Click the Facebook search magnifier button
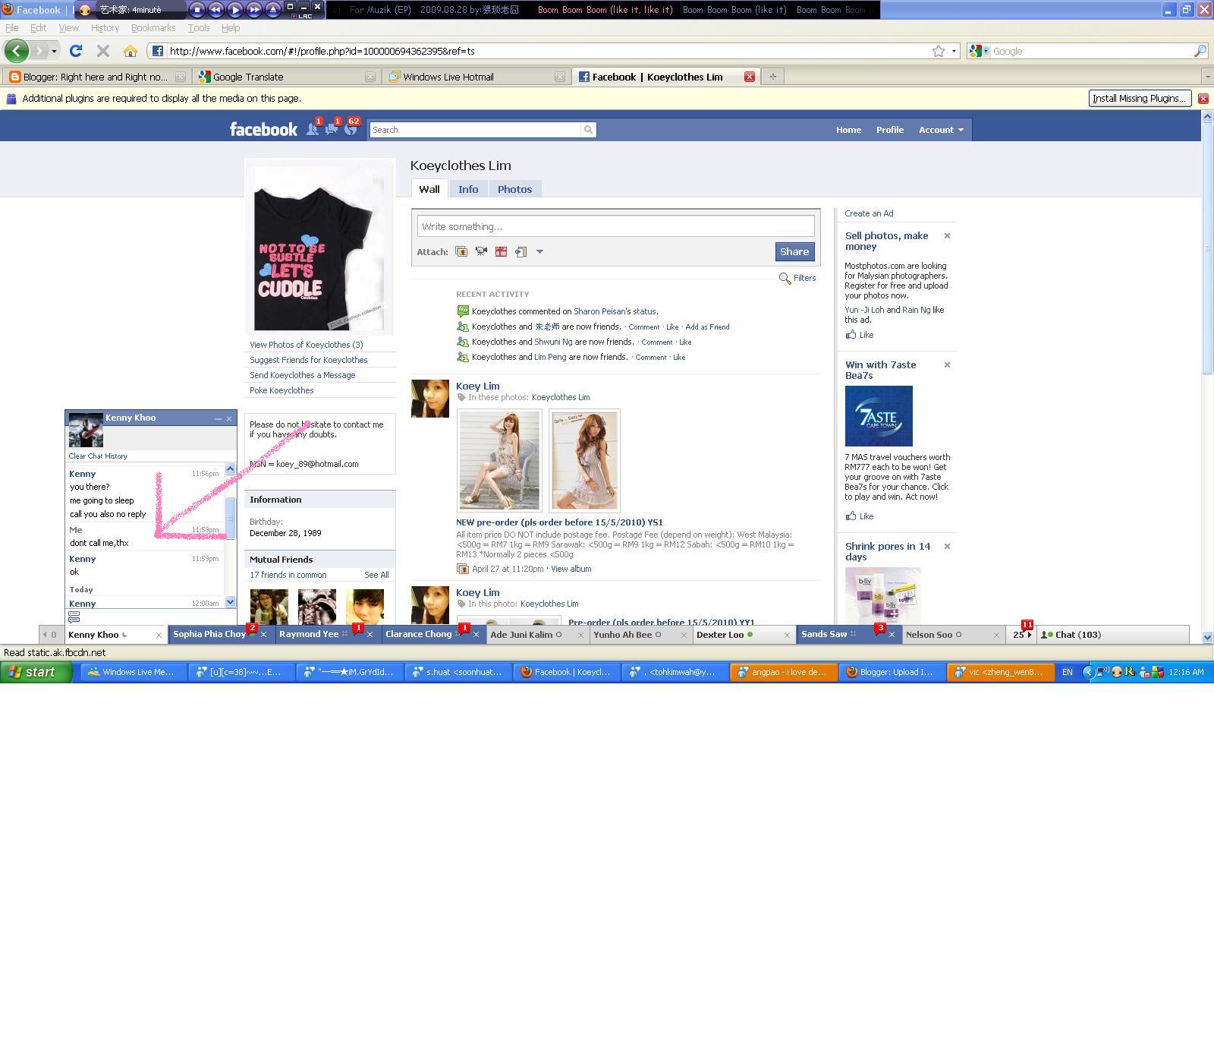 click(588, 130)
